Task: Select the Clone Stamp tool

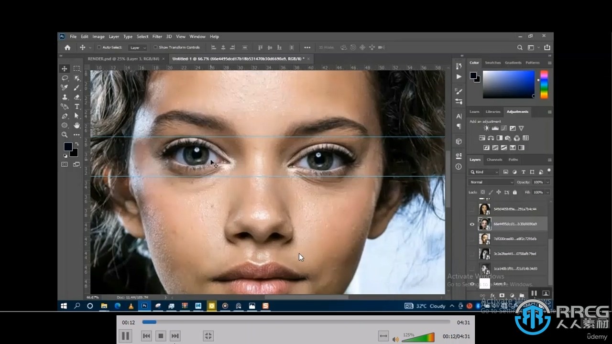Action: (x=65, y=97)
